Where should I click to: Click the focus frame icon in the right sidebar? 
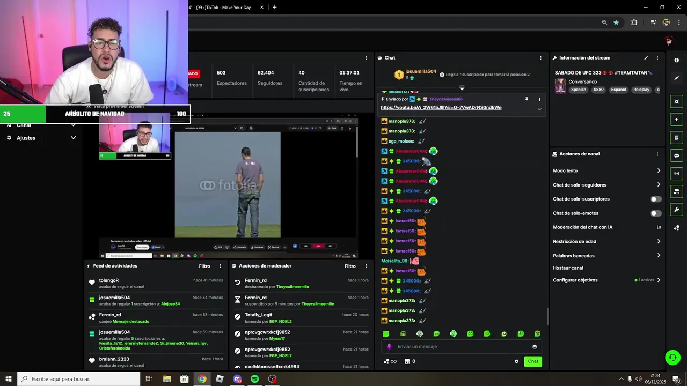click(x=676, y=101)
